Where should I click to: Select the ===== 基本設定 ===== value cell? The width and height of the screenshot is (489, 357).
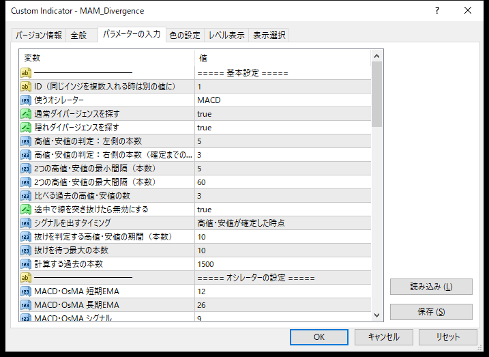[283, 73]
